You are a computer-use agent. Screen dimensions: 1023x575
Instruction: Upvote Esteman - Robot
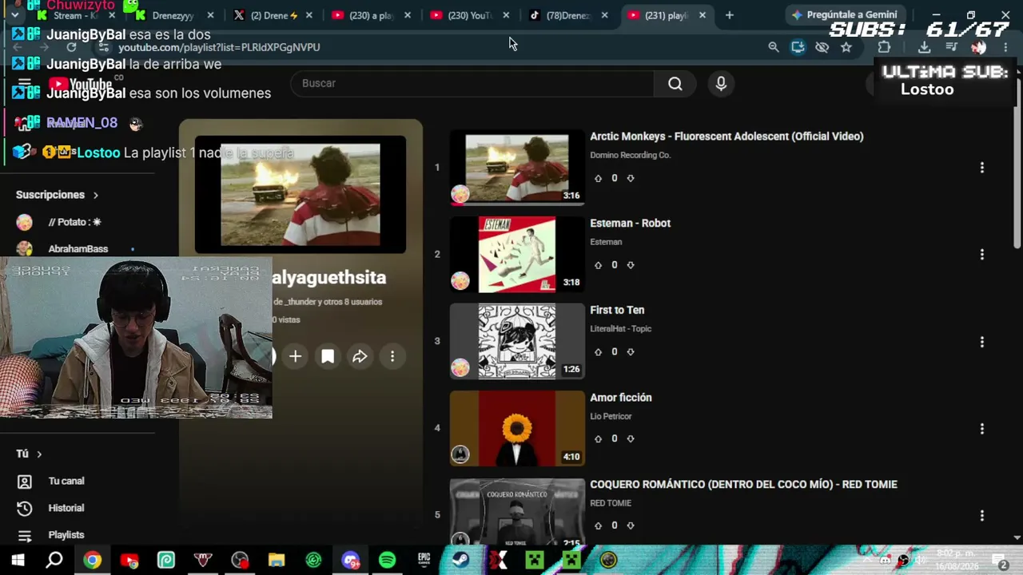point(598,265)
